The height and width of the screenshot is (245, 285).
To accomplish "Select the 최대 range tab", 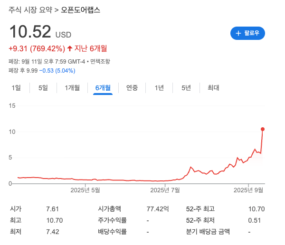I will 213,88.
